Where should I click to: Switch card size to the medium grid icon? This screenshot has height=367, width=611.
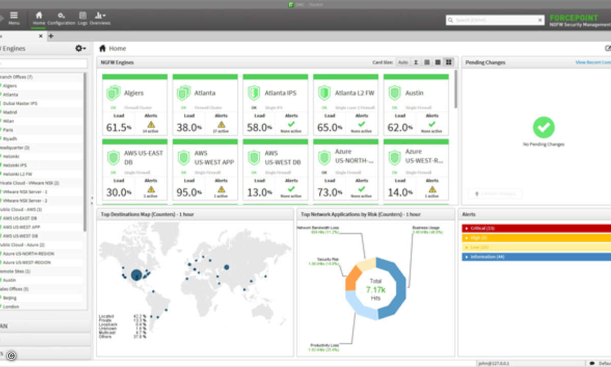(437, 62)
